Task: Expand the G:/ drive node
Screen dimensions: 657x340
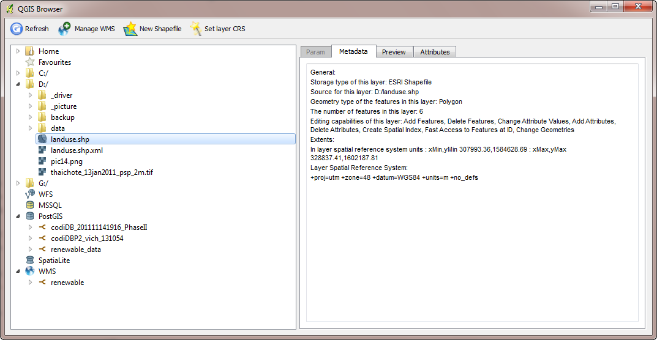Action: click(18, 183)
